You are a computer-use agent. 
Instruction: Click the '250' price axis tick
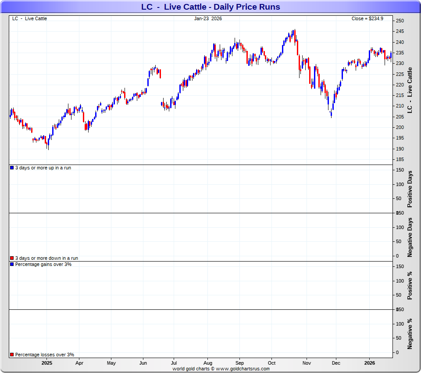(400, 21)
